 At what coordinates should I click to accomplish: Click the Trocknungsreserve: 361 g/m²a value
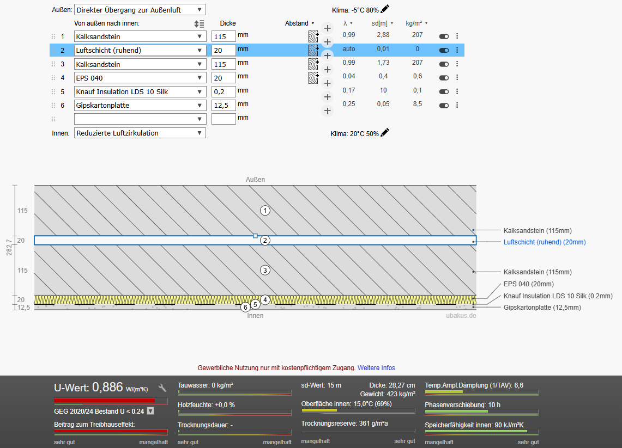pos(345,424)
